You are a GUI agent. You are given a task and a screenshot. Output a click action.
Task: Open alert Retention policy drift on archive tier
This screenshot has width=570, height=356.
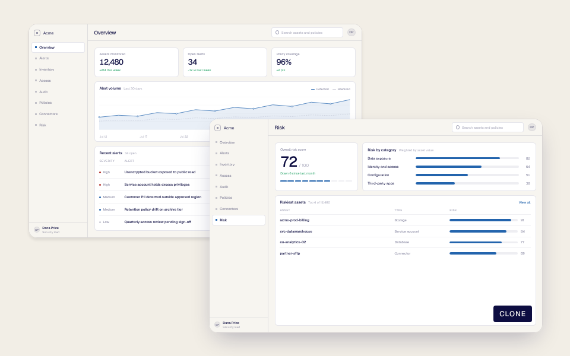click(153, 209)
